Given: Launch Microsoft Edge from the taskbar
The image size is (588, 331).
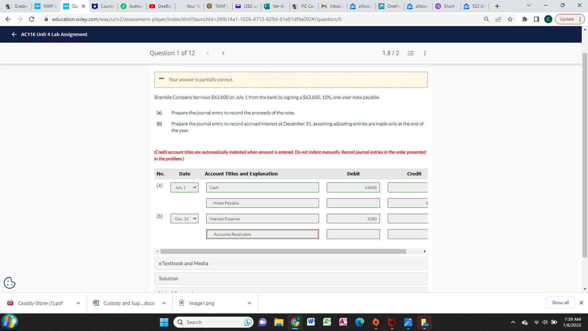Looking at the screenshot, I should (360, 322).
